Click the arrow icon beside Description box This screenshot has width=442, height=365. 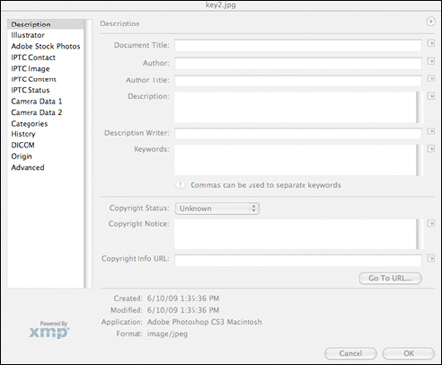click(431, 96)
